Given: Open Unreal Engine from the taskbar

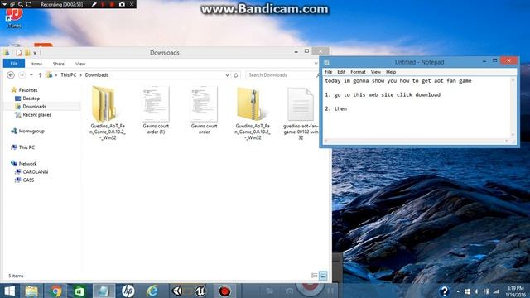Looking at the screenshot, I should coord(200,291).
